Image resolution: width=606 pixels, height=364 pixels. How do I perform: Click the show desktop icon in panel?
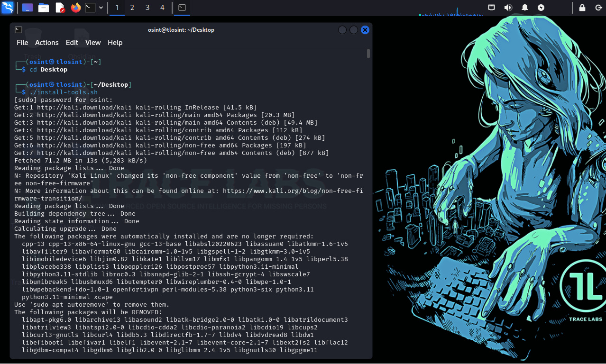[x=28, y=8]
